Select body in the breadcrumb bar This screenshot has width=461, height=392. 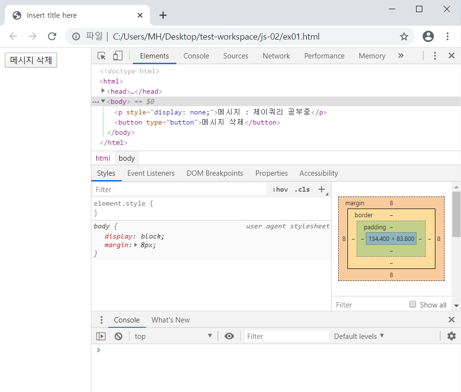(127, 158)
